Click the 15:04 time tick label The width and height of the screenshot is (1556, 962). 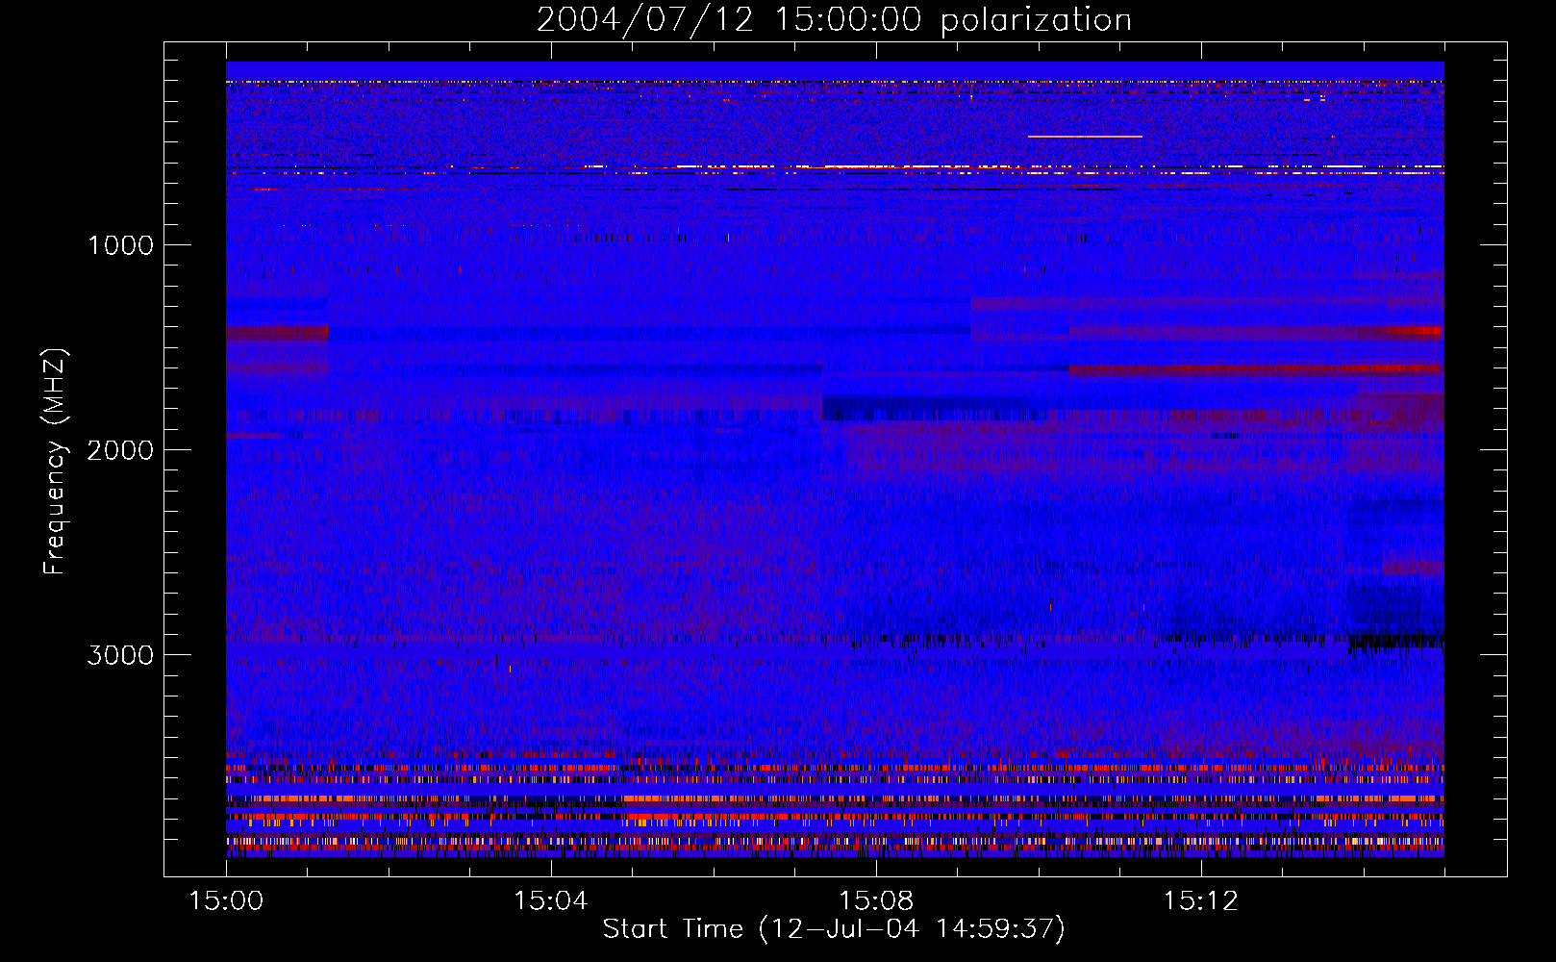pyautogui.click(x=551, y=901)
